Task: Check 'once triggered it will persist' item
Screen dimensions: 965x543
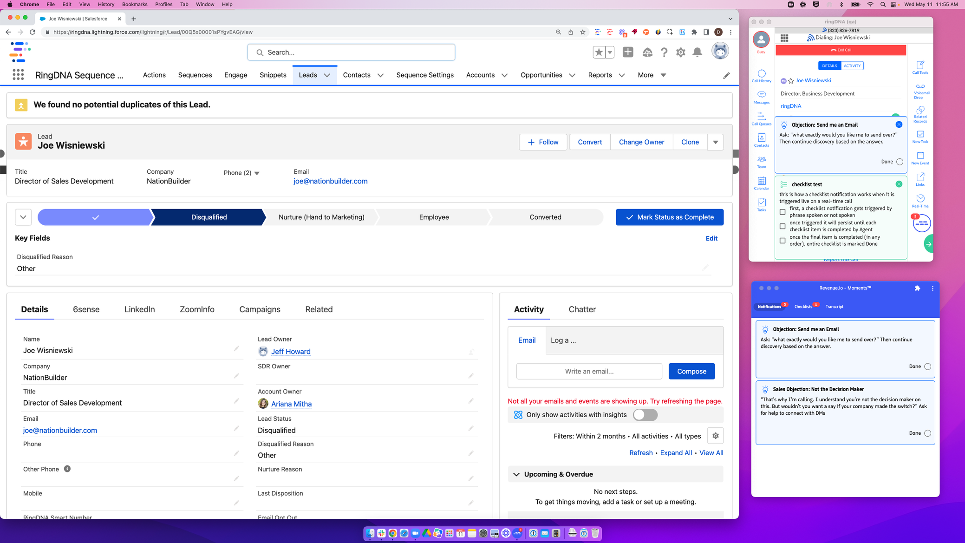Action: 782,226
